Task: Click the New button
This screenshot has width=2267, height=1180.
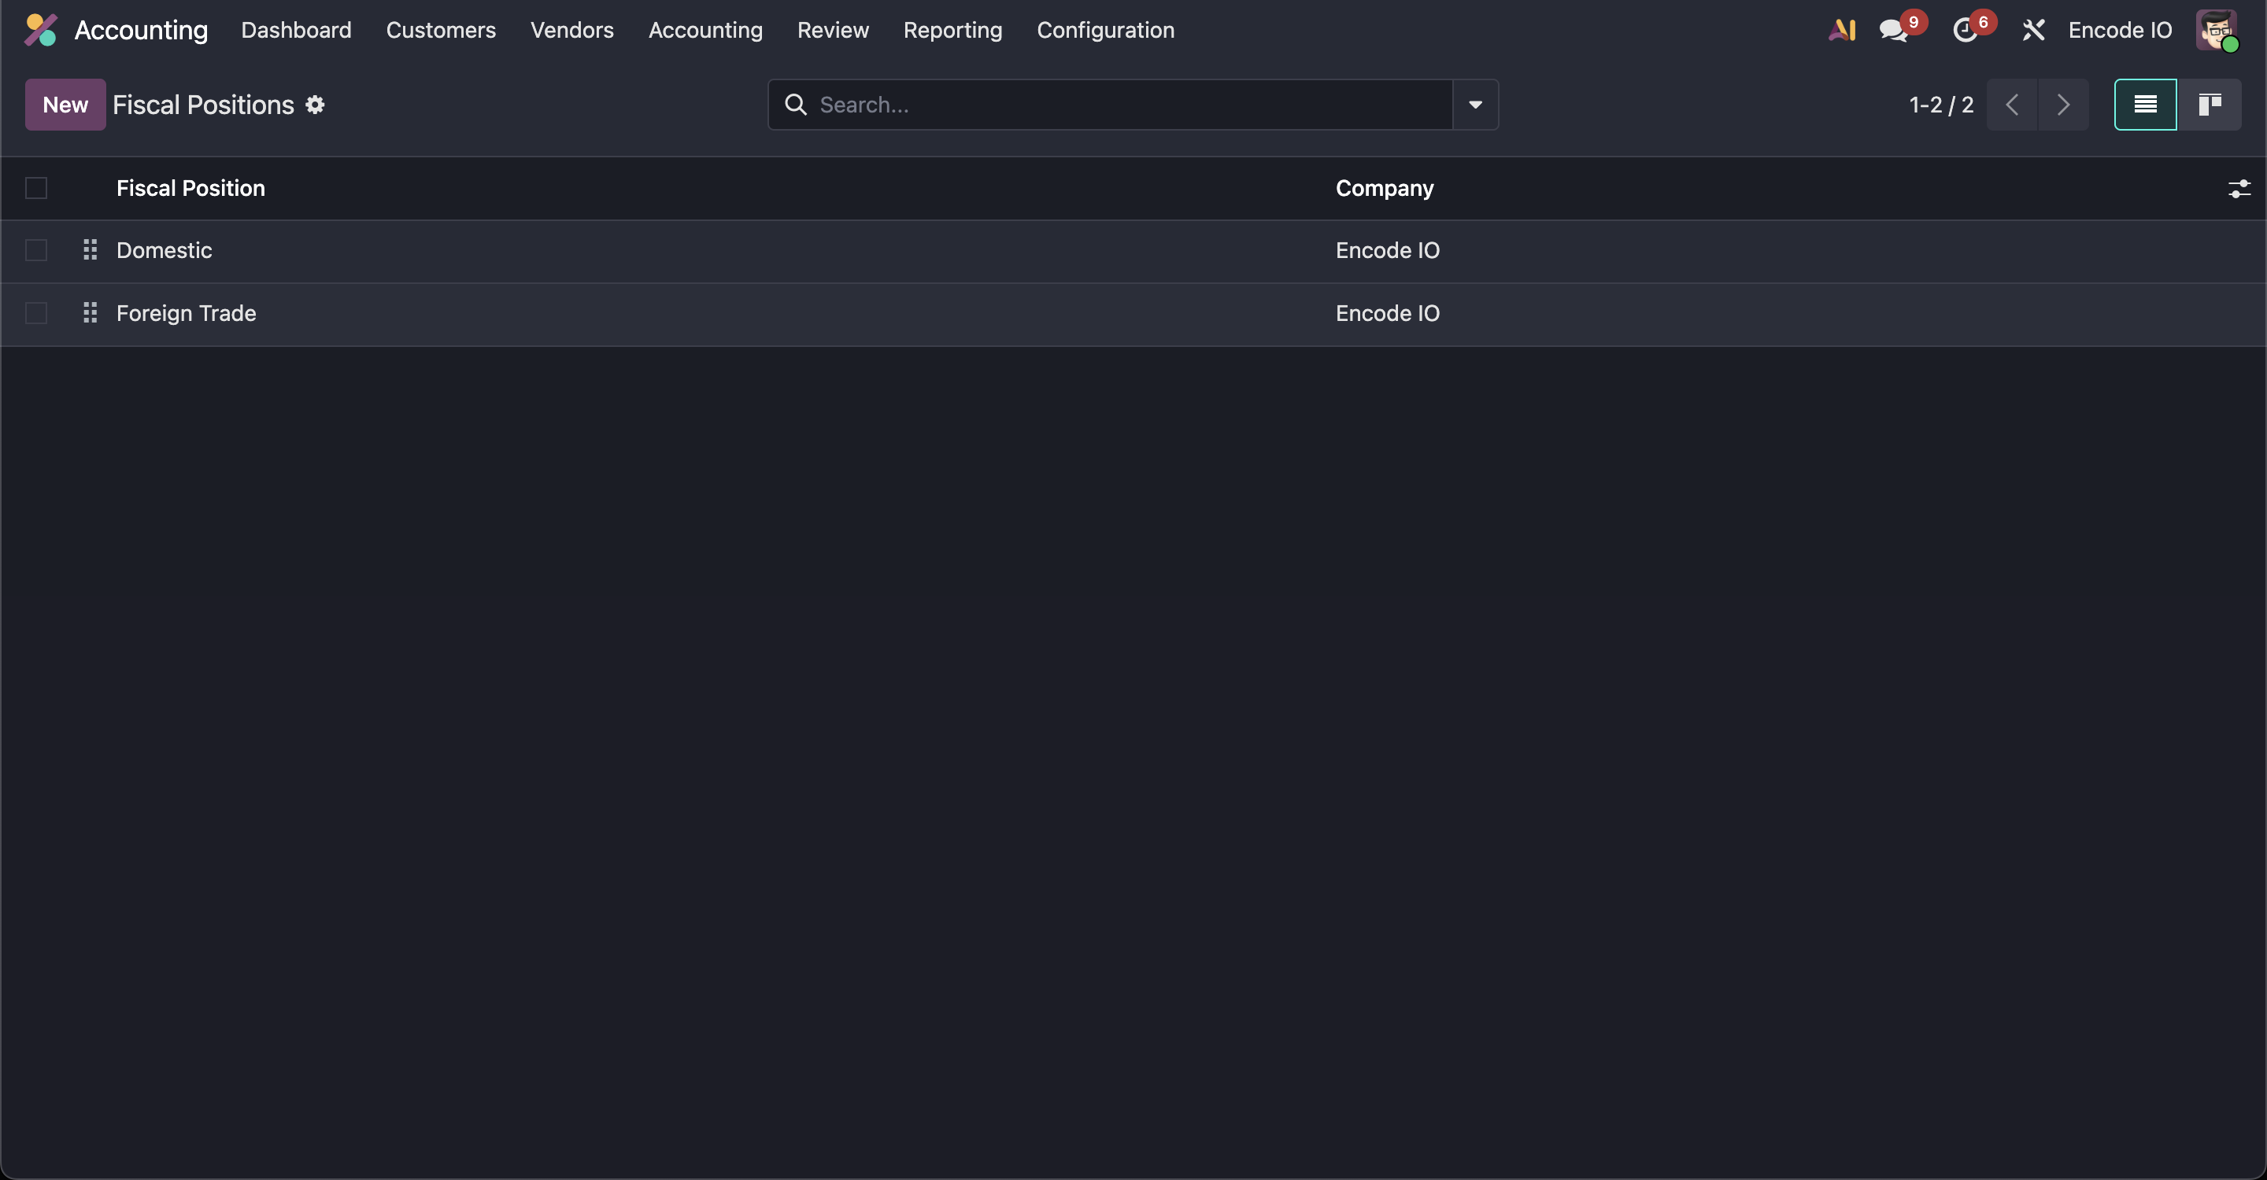Action: tap(65, 105)
